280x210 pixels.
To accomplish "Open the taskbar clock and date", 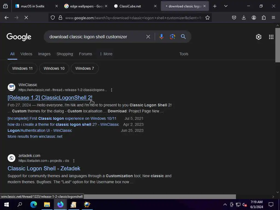I will point(256,205).
